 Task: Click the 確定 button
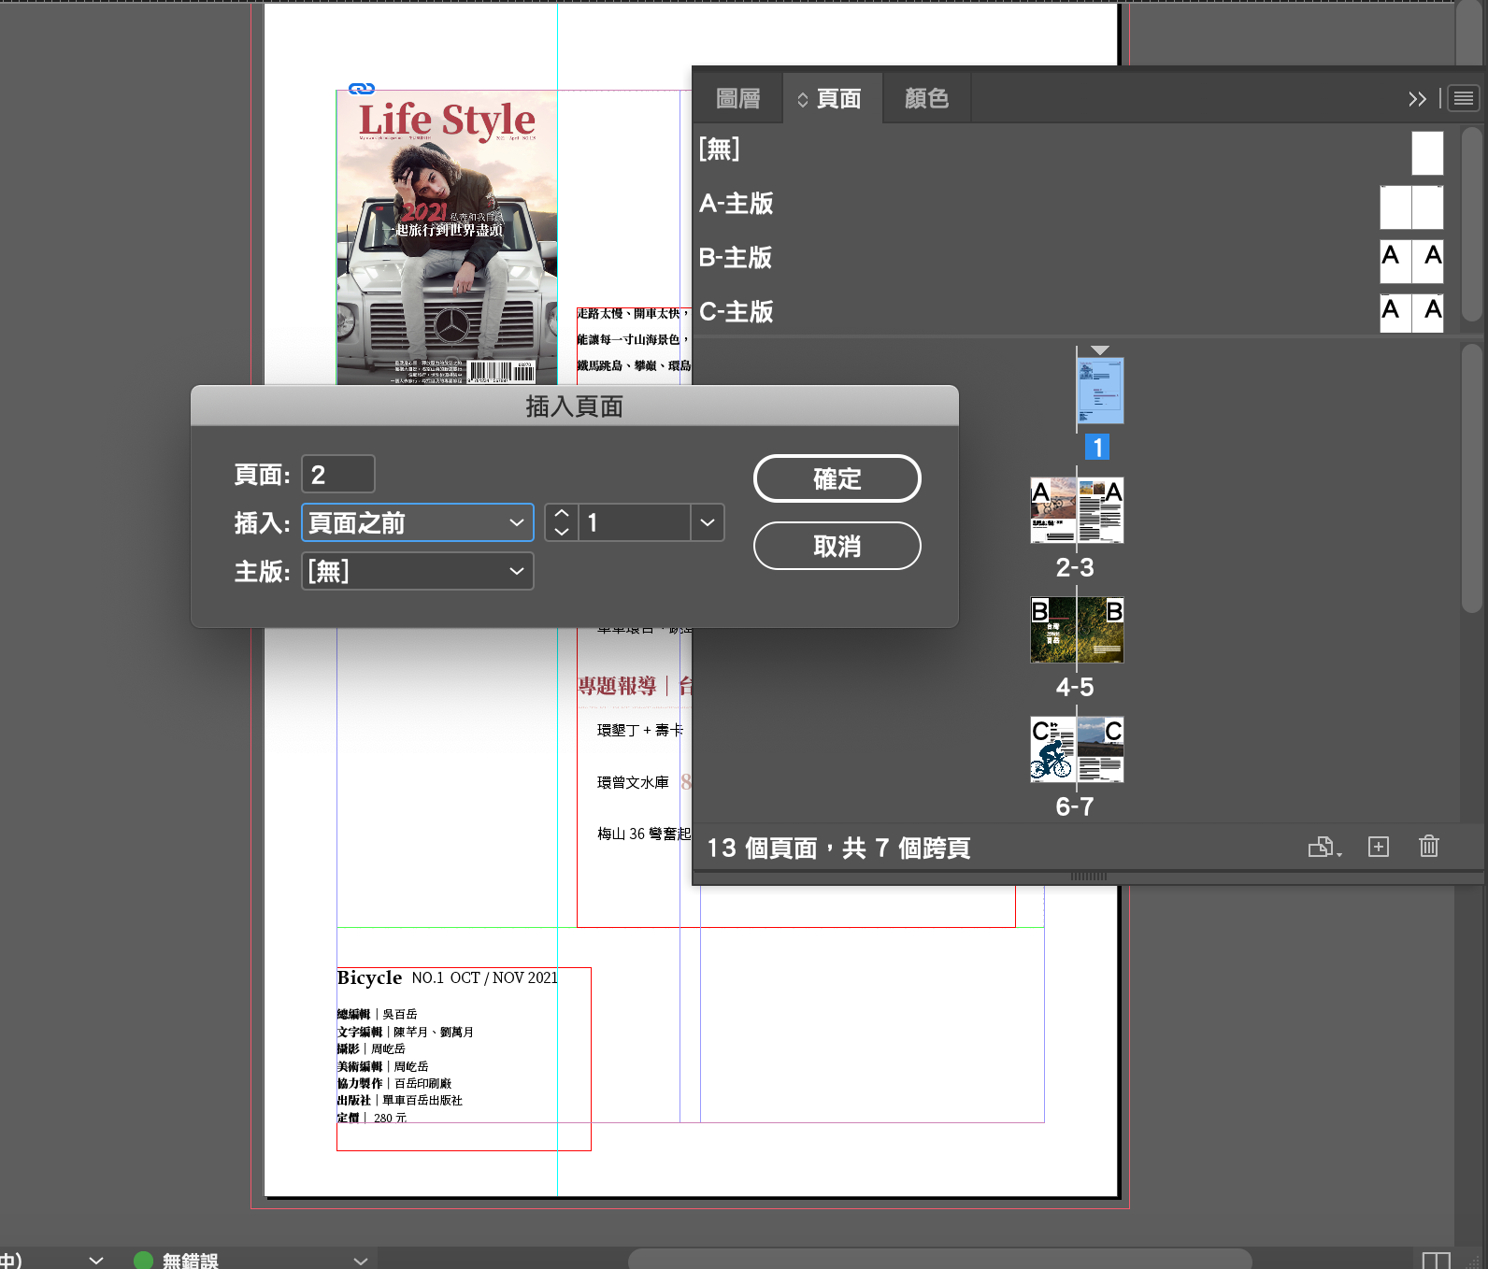(837, 478)
